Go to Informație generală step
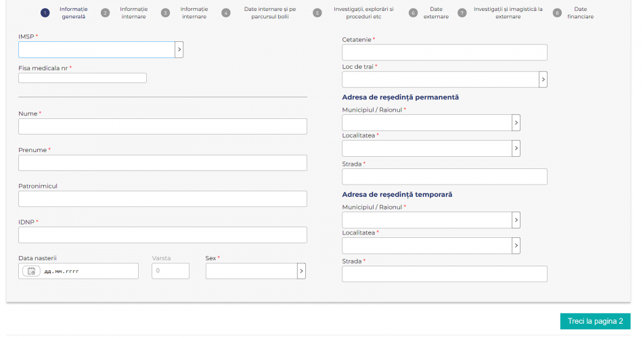The height and width of the screenshot is (338, 643). (x=73, y=13)
